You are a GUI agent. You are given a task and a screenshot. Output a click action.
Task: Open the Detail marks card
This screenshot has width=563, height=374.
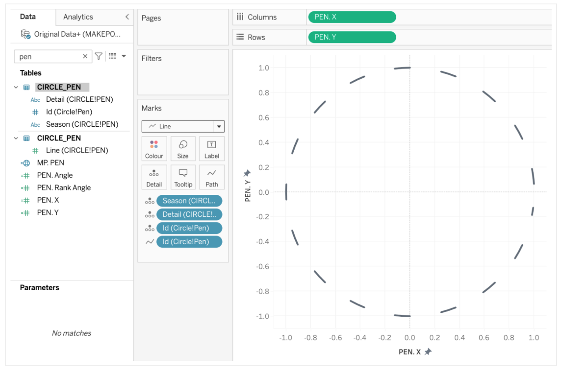[x=154, y=177]
